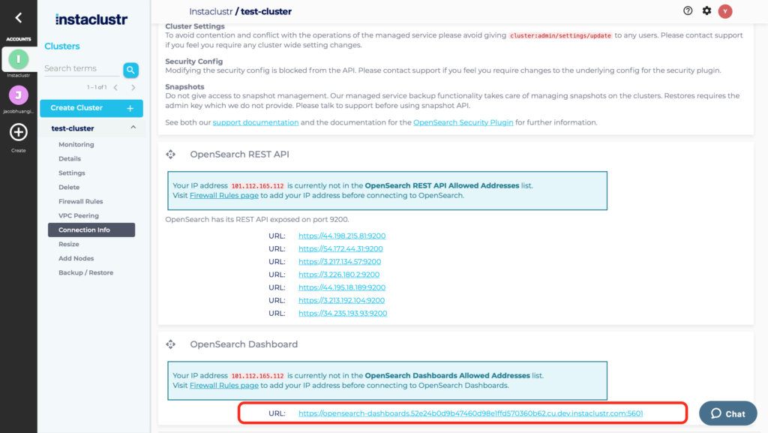Screen dimensions: 768x433
Task: Click the cluster search magnifier button
Action: (131, 70)
